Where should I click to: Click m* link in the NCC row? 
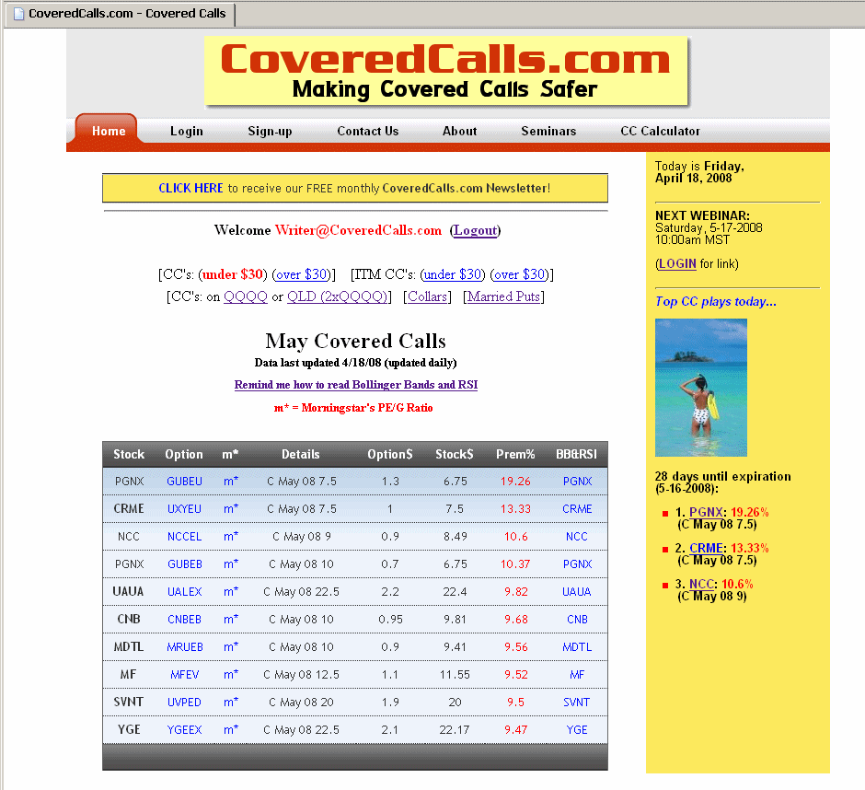[x=231, y=537]
